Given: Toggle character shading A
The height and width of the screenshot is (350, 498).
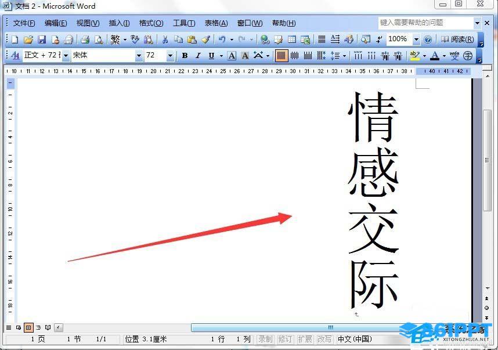Looking at the screenshot, I should pyautogui.click(x=245, y=56).
